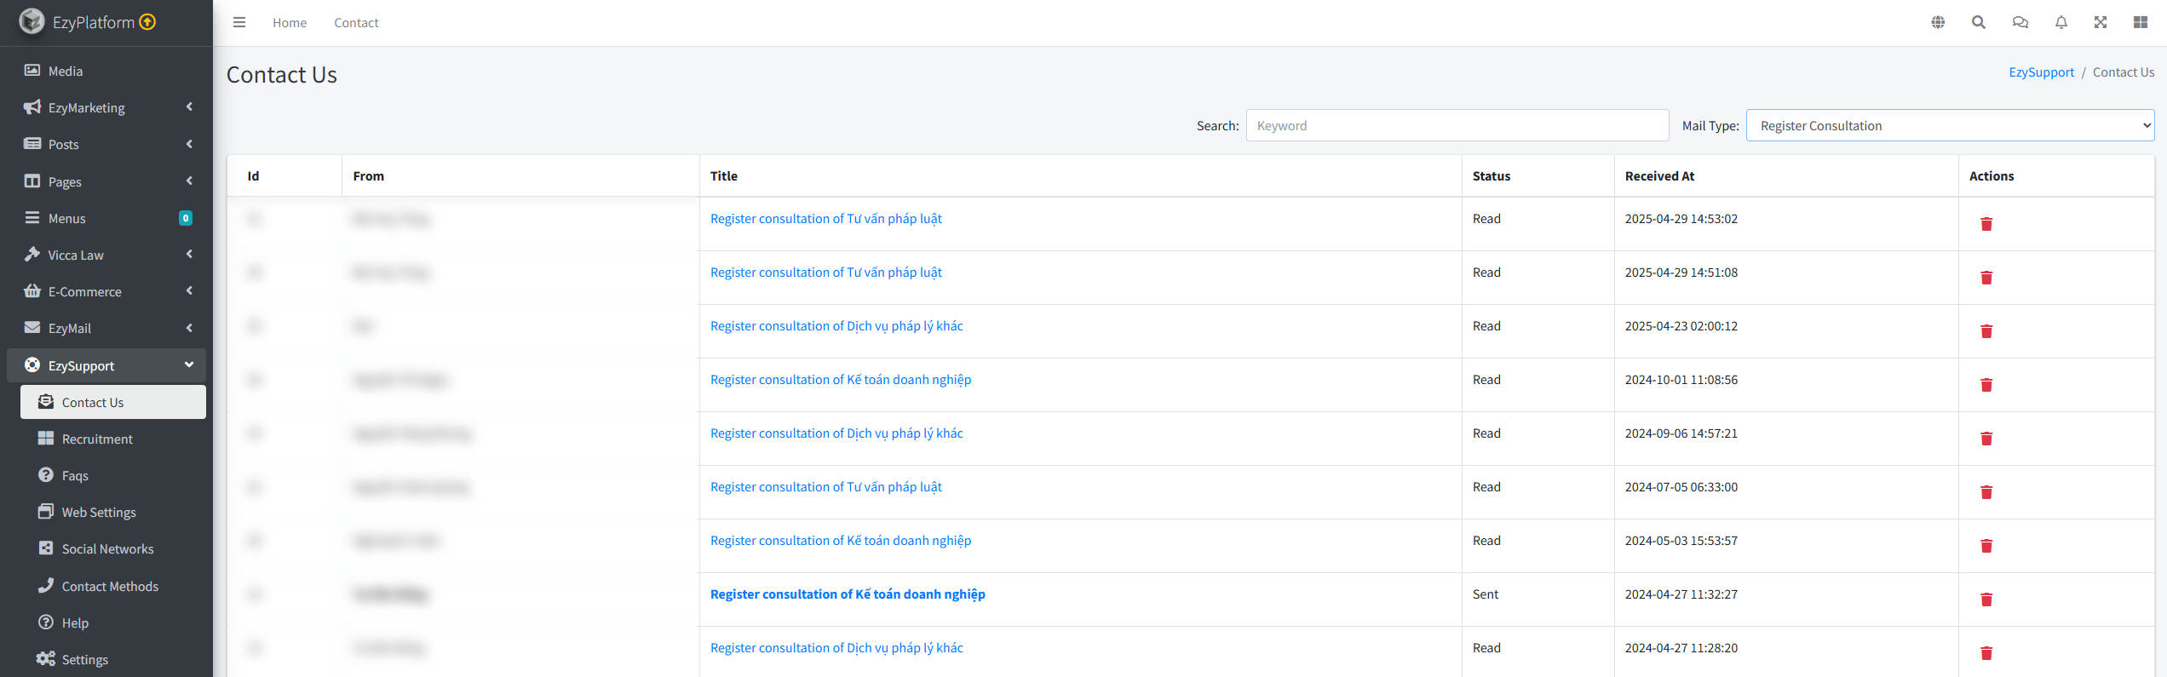Viewport: 2167px width, 677px height.
Task: Open the Mail Type dropdown
Action: point(1950,126)
